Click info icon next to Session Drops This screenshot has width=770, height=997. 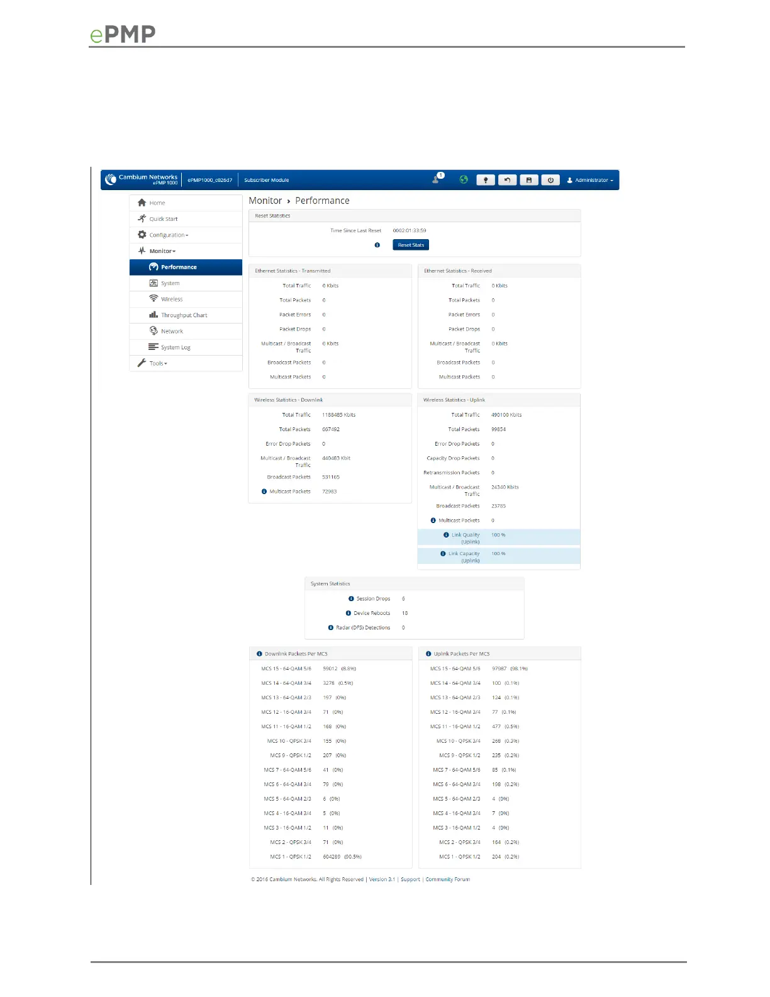pos(351,599)
